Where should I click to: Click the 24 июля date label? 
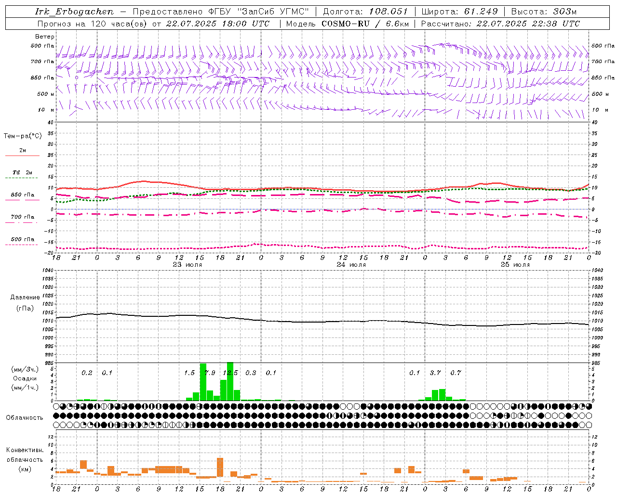click(351, 264)
